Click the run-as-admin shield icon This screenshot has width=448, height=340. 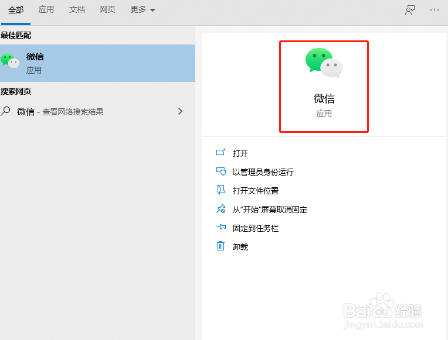click(x=220, y=171)
